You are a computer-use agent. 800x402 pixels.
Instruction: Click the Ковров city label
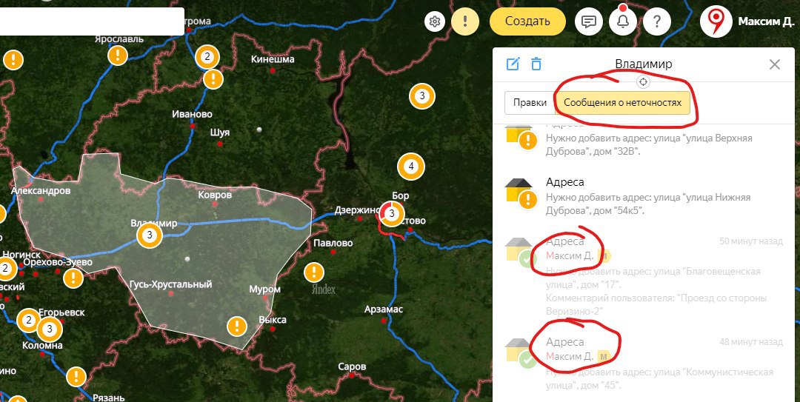pos(215,195)
